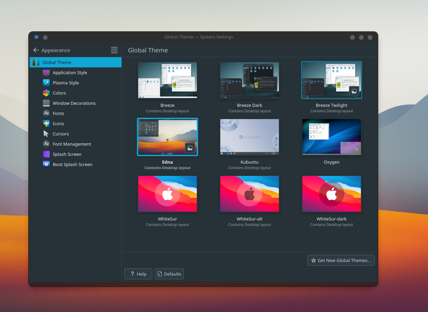The width and height of the screenshot is (428, 312).
Task: Click the Splash Screen label
Action: click(x=67, y=154)
